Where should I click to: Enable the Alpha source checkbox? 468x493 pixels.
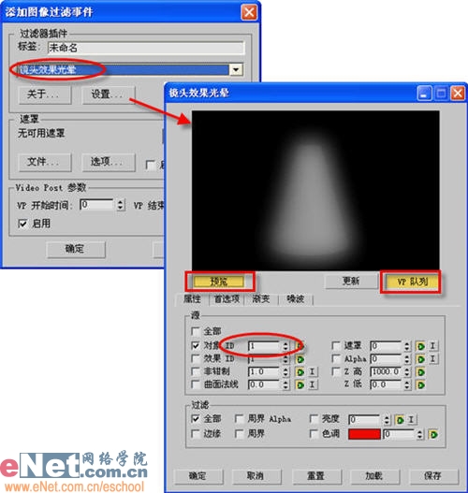click(x=336, y=358)
